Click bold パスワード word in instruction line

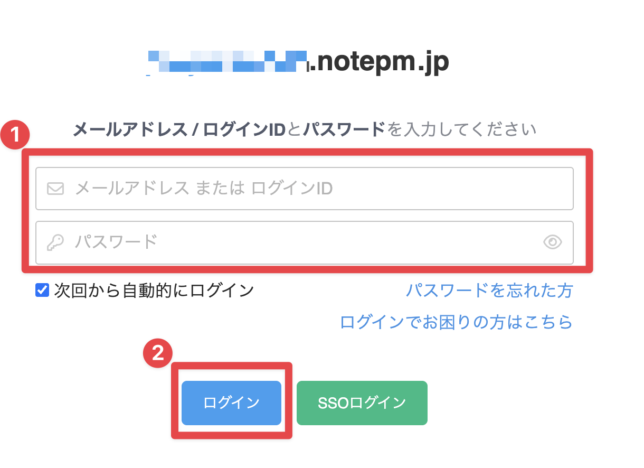tap(344, 129)
